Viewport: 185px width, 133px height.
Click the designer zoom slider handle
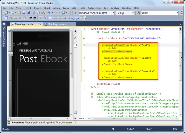(10, 46)
